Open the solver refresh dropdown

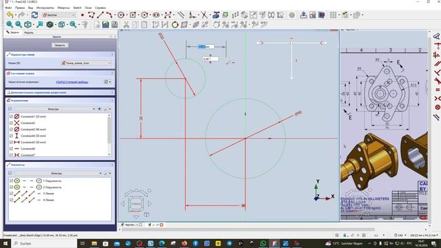point(110,82)
